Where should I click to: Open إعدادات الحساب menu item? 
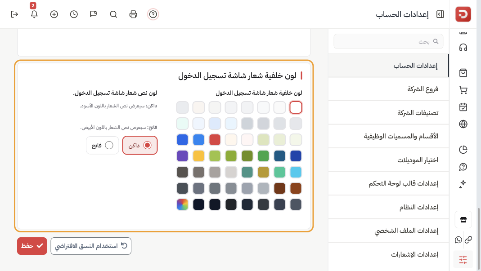(389, 66)
